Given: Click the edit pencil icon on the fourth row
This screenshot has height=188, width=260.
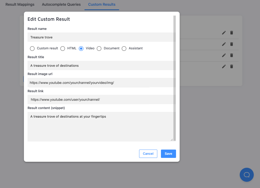Looking at the screenshot, I should [x=224, y=66].
